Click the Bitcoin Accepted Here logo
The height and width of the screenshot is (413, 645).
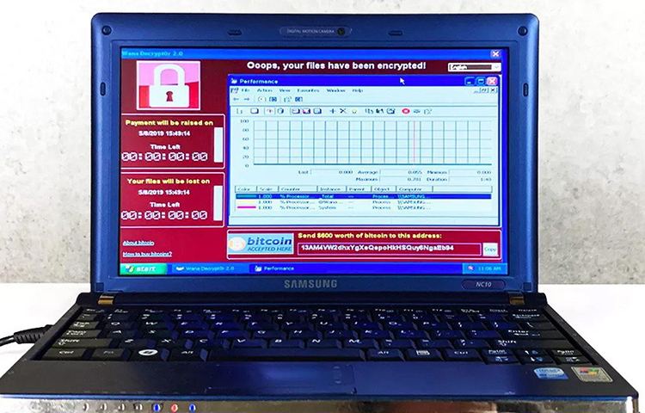pos(261,243)
